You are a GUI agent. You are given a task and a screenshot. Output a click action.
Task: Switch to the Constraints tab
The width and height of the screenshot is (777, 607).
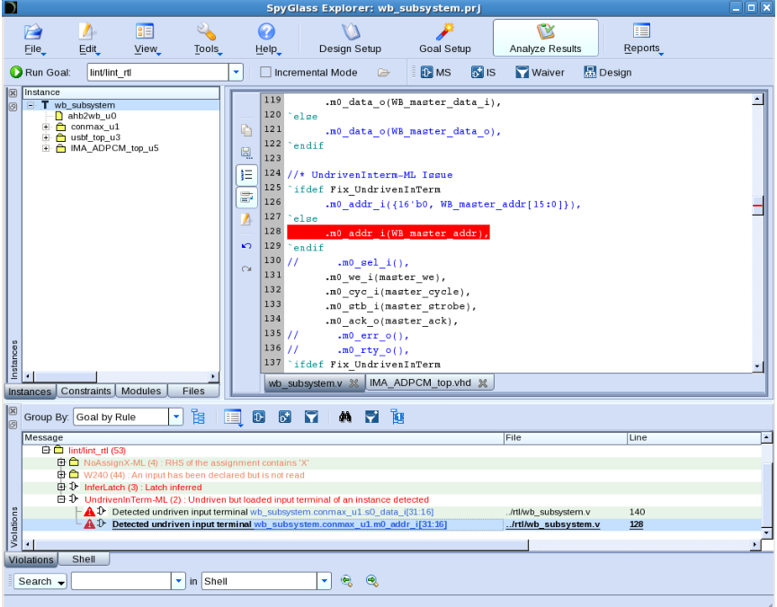(85, 391)
